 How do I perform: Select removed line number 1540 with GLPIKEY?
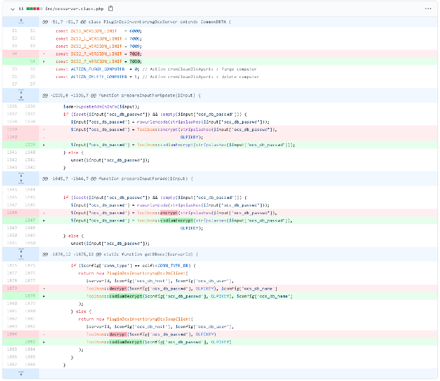tap(12, 137)
